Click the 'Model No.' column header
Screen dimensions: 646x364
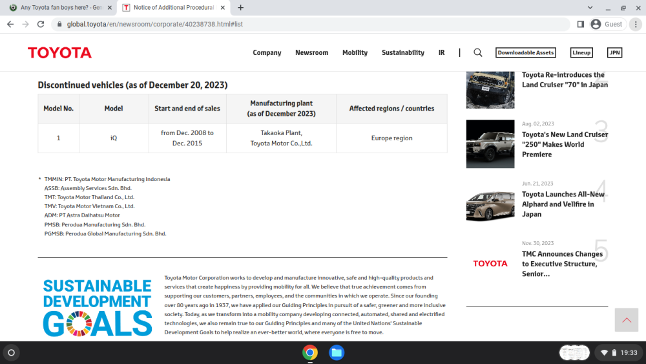[x=59, y=109]
